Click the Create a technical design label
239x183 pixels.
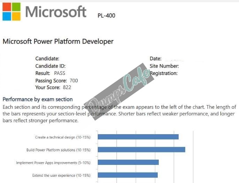[63, 137]
